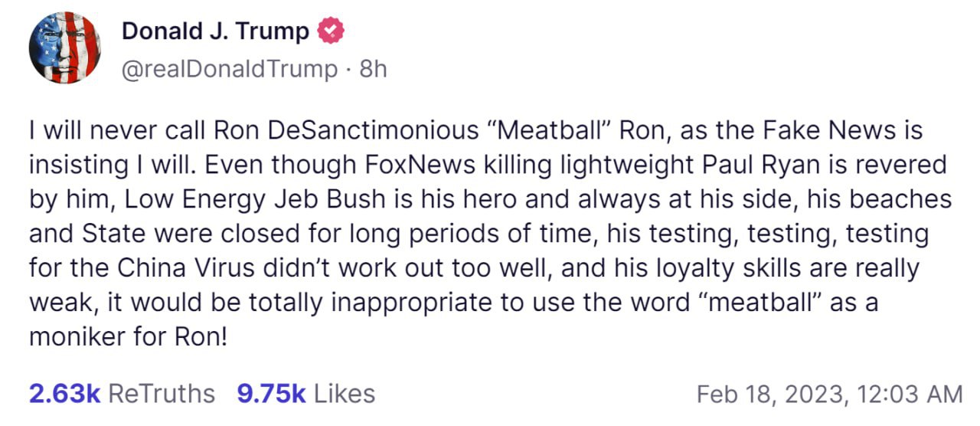
Task: Open Donald J. Trump display name
Action: (216, 31)
